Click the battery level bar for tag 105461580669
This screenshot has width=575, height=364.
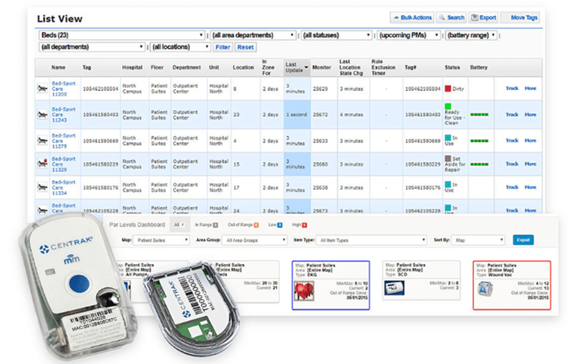pyautogui.click(x=479, y=141)
